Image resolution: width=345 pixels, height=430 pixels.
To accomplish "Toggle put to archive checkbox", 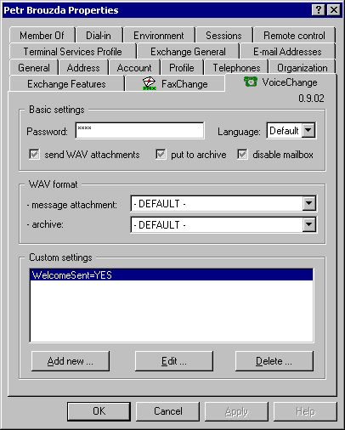I will click(x=161, y=155).
